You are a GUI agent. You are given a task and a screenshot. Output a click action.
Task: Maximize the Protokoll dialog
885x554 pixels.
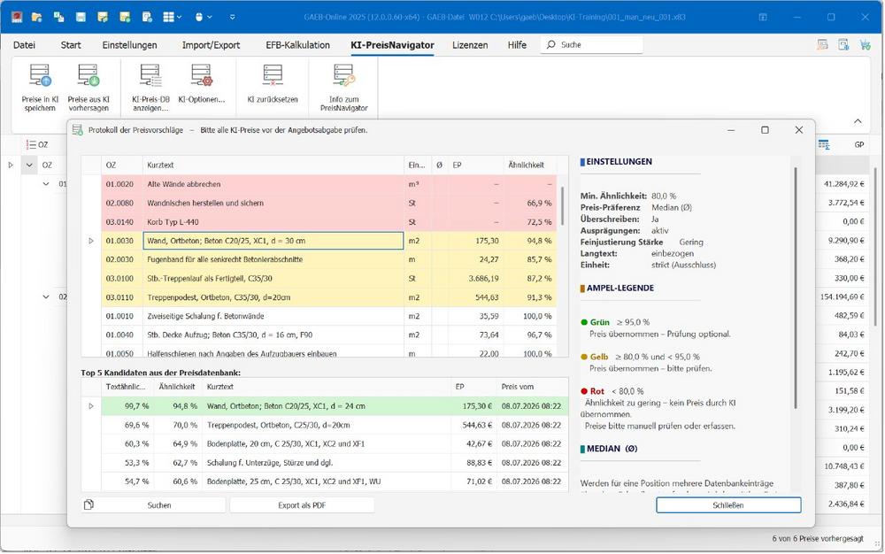(765, 130)
